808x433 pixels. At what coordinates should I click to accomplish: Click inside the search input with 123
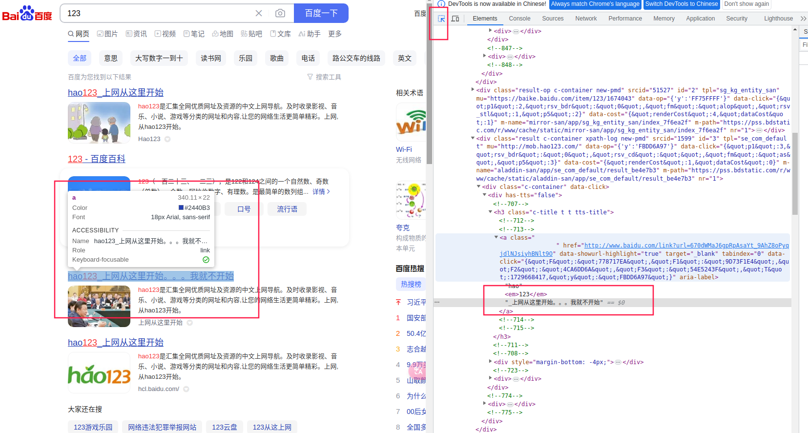click(156, 13)
